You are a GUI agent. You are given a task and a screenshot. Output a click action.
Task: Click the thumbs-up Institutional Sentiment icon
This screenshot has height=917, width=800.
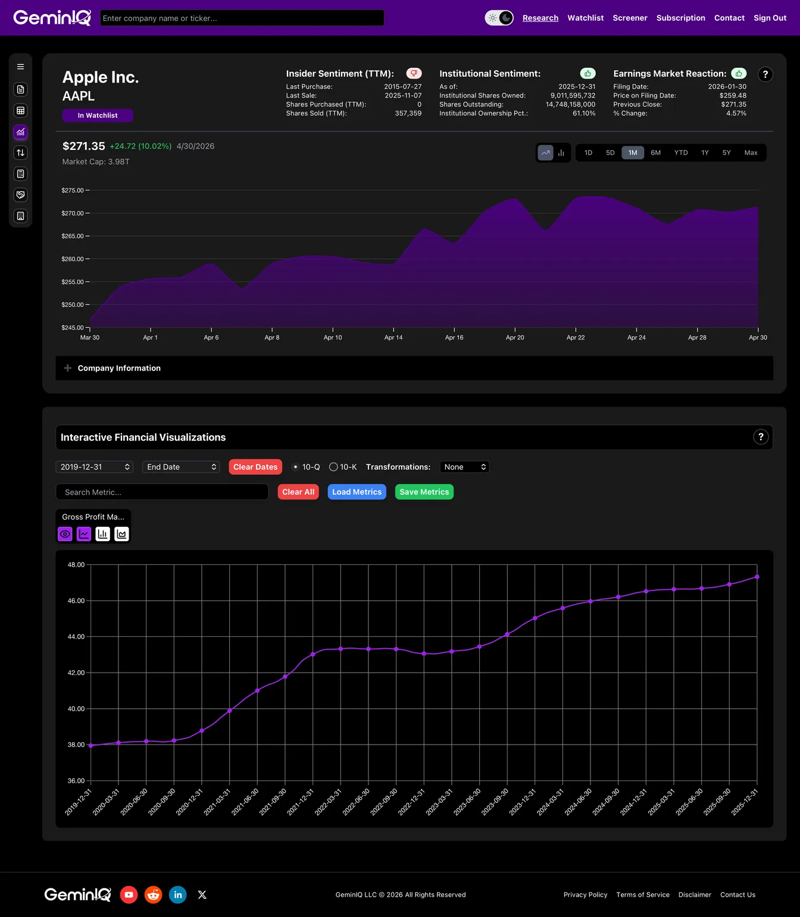click(x=587, y=73)
